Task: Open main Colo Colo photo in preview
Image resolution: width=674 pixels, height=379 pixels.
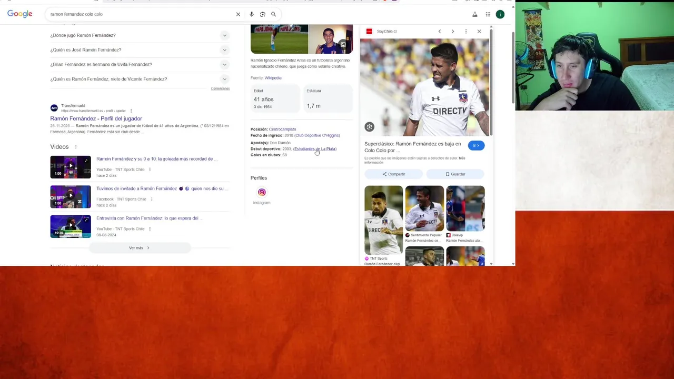Action: tap(424, 87)
